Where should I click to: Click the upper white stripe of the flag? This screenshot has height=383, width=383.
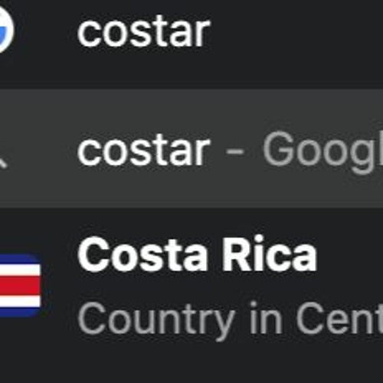(20, 270)
